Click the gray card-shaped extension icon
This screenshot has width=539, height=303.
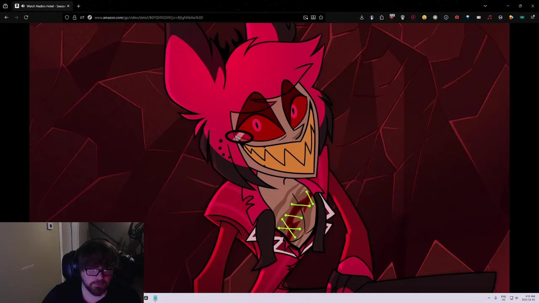[478, 17]
